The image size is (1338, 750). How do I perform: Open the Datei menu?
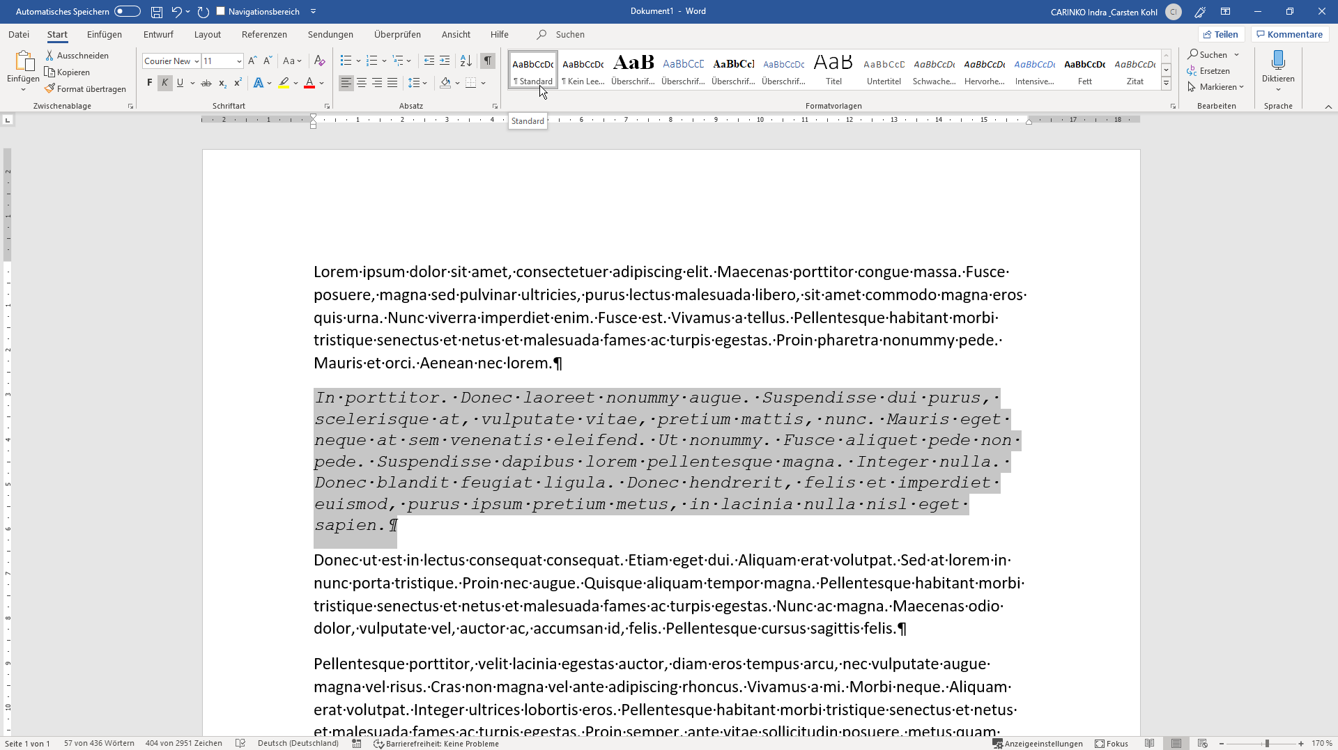point(19,34)
